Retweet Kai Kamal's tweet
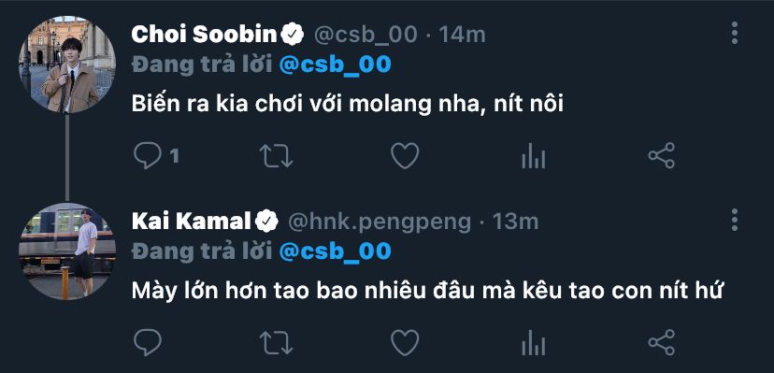774x373 pixels. 276,343
